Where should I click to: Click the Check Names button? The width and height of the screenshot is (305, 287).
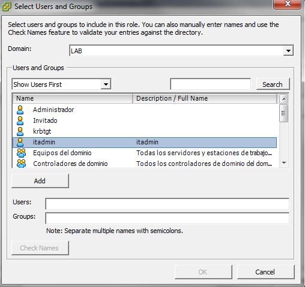40,248
